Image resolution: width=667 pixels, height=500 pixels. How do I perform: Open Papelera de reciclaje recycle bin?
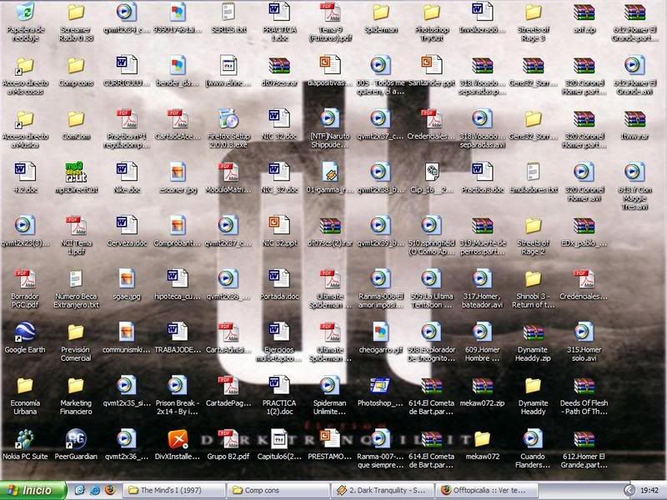(x=25, y=12)
